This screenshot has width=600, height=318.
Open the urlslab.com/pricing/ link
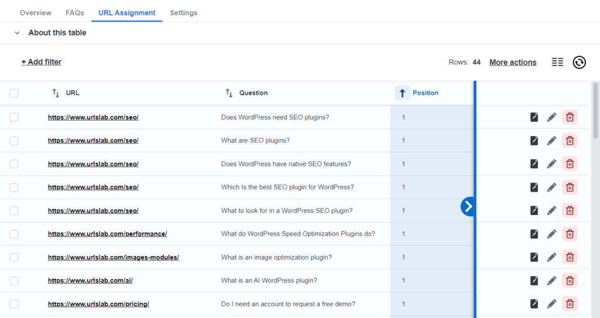click(x=98, y=304)
